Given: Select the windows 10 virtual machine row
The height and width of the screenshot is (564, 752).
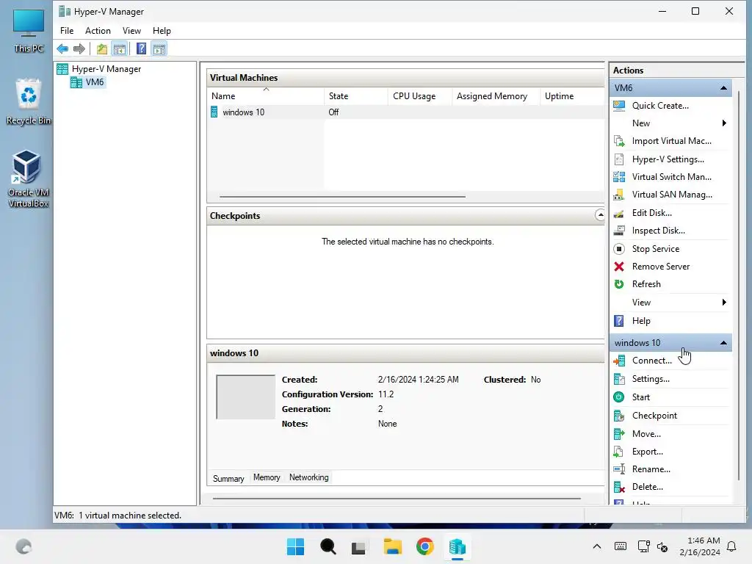Looking at the screenshot, I should point(405,112).
